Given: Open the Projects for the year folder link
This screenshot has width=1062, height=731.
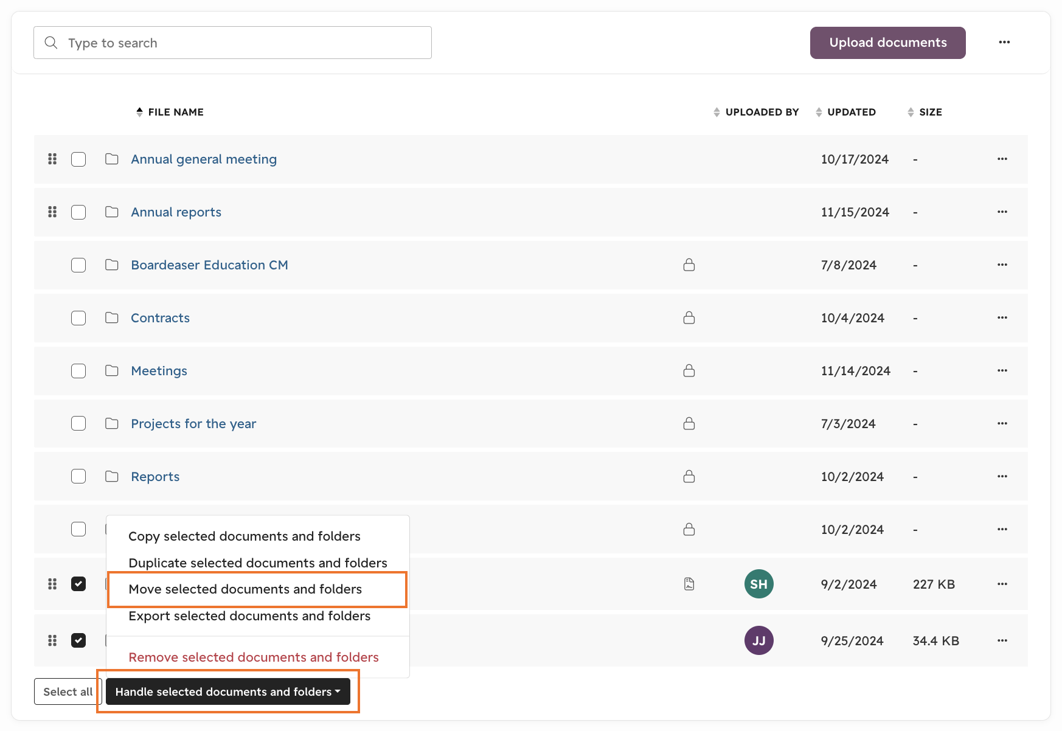Looking at the screenshot, I should click(x=193, y=424).
